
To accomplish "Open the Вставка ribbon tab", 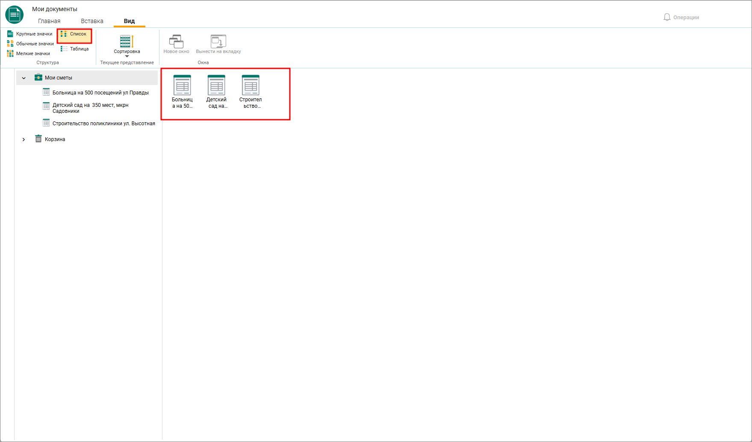I will point(92,21).
